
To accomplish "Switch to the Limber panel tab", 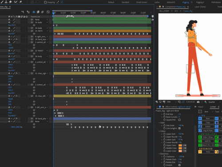I will pyautogui.click(x=213, y=107).
